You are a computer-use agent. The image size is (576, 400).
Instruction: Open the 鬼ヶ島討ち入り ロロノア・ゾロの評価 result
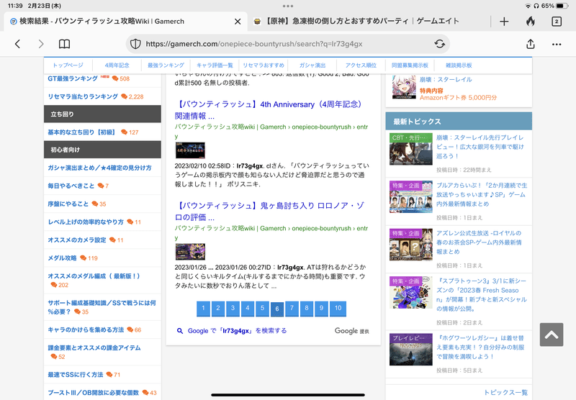pos(270,212)
